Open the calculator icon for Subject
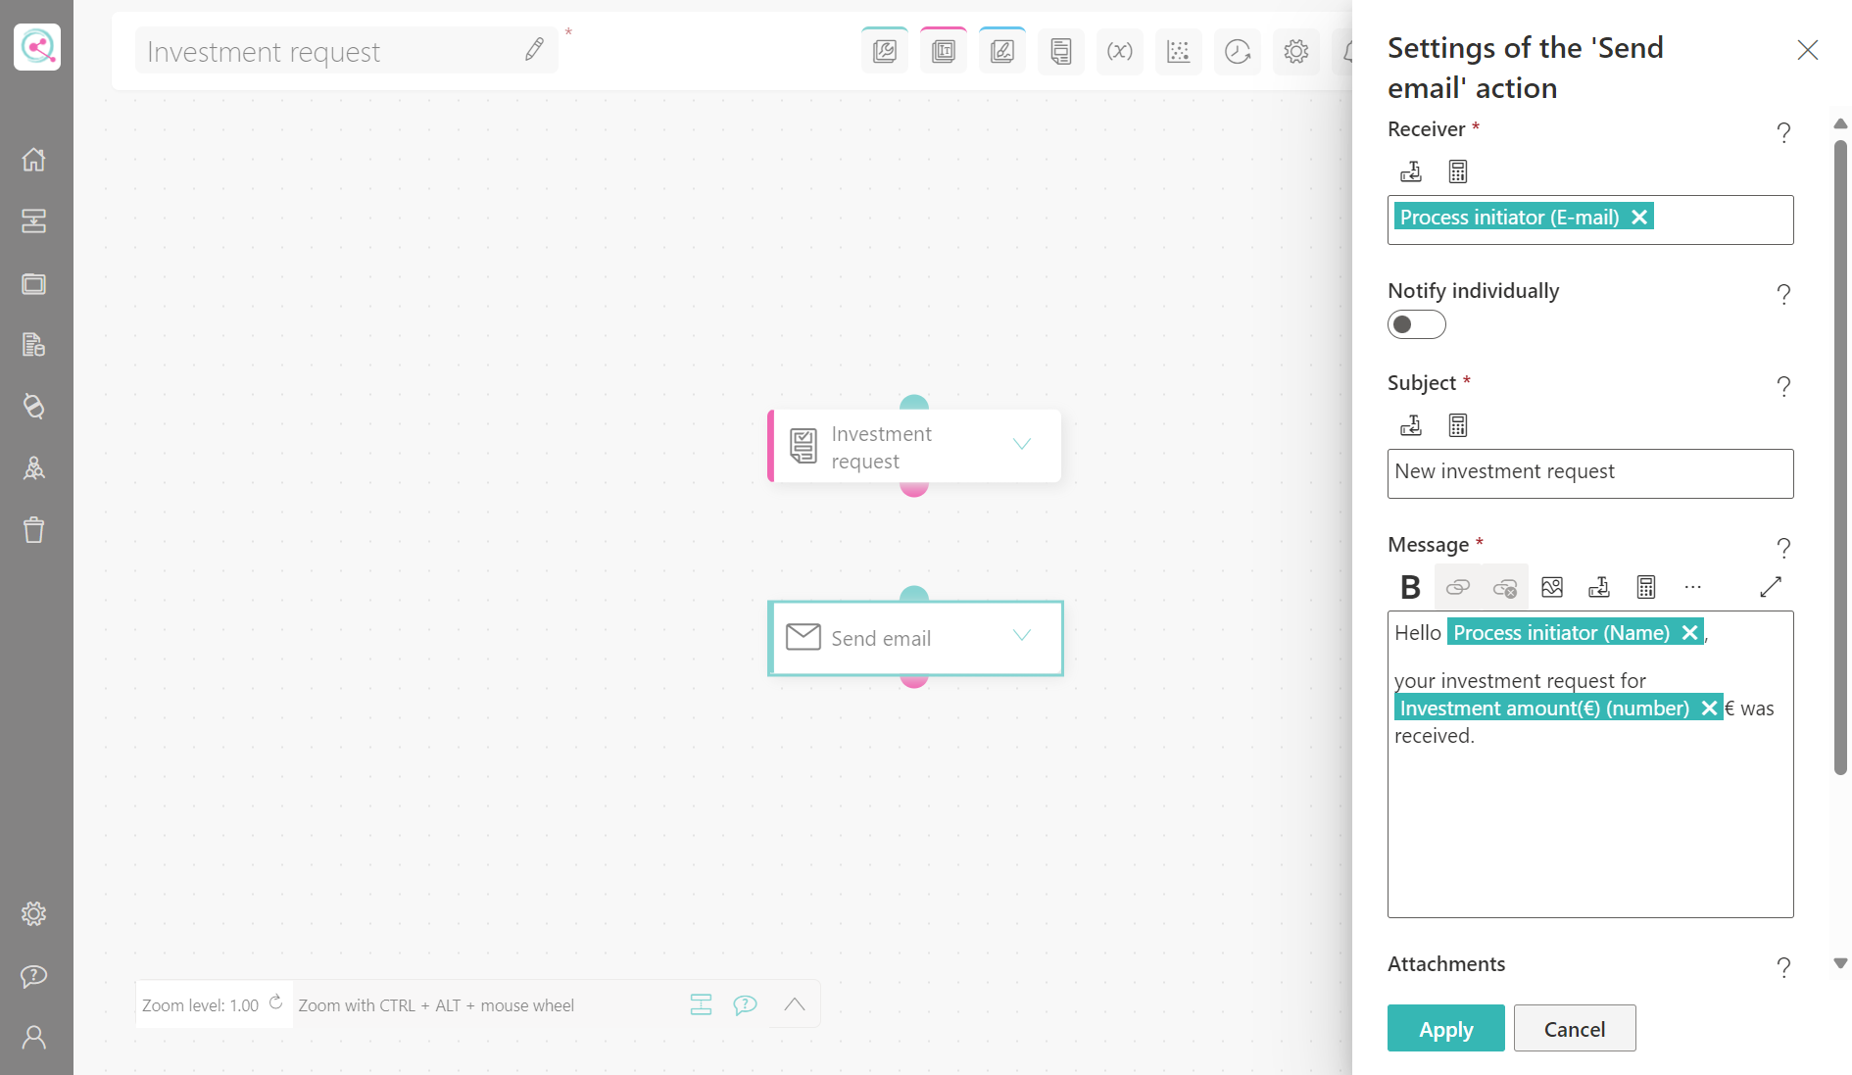The width and height of the screenshot is (1852, 1075). click(1458, 425)
